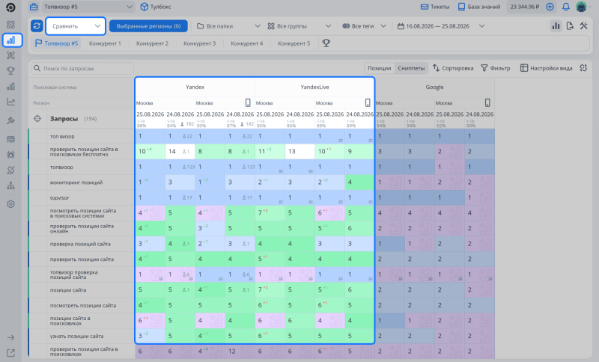Open the positions chart icon in sidebar

tap(11, 40)
